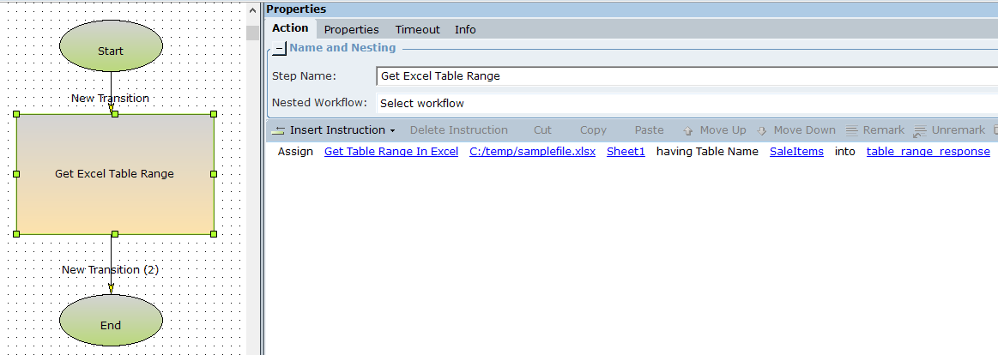Click the Get Table Range In Excel link
The height and width of the screenshot is (355, 998).
391,152
